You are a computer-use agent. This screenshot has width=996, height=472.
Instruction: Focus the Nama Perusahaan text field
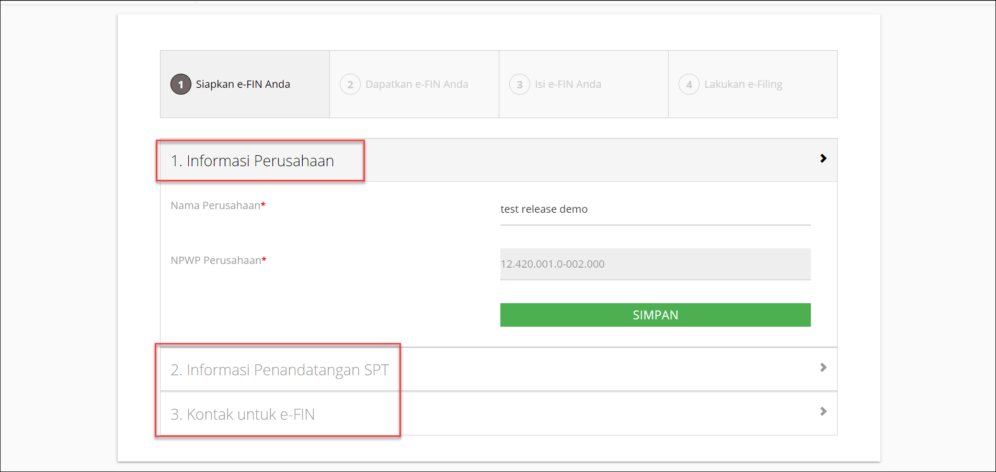tap(655, 210)
